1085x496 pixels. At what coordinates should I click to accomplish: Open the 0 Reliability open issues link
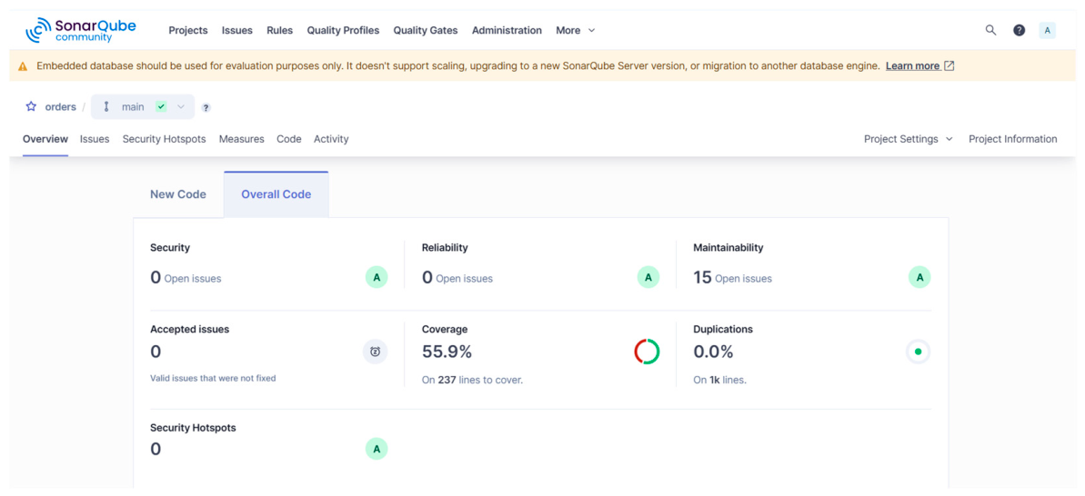[x=457, y=278]
